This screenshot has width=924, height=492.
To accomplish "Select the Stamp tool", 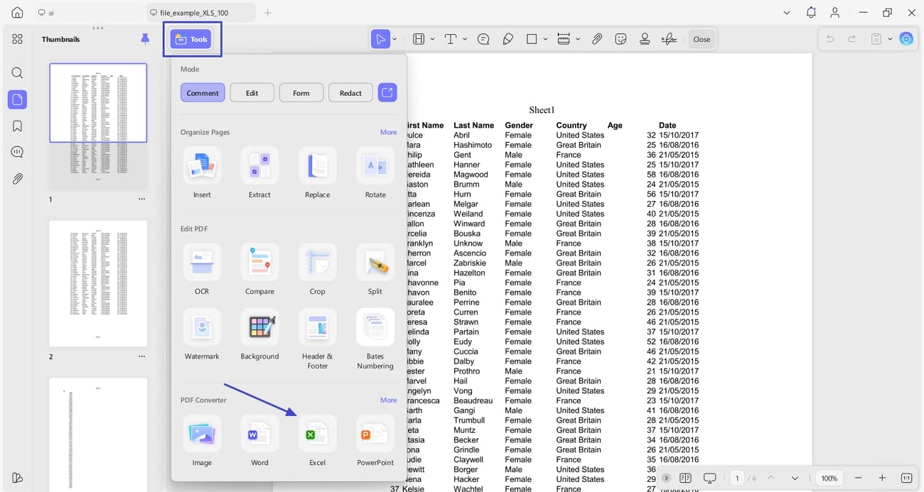I will click(645, 39).
